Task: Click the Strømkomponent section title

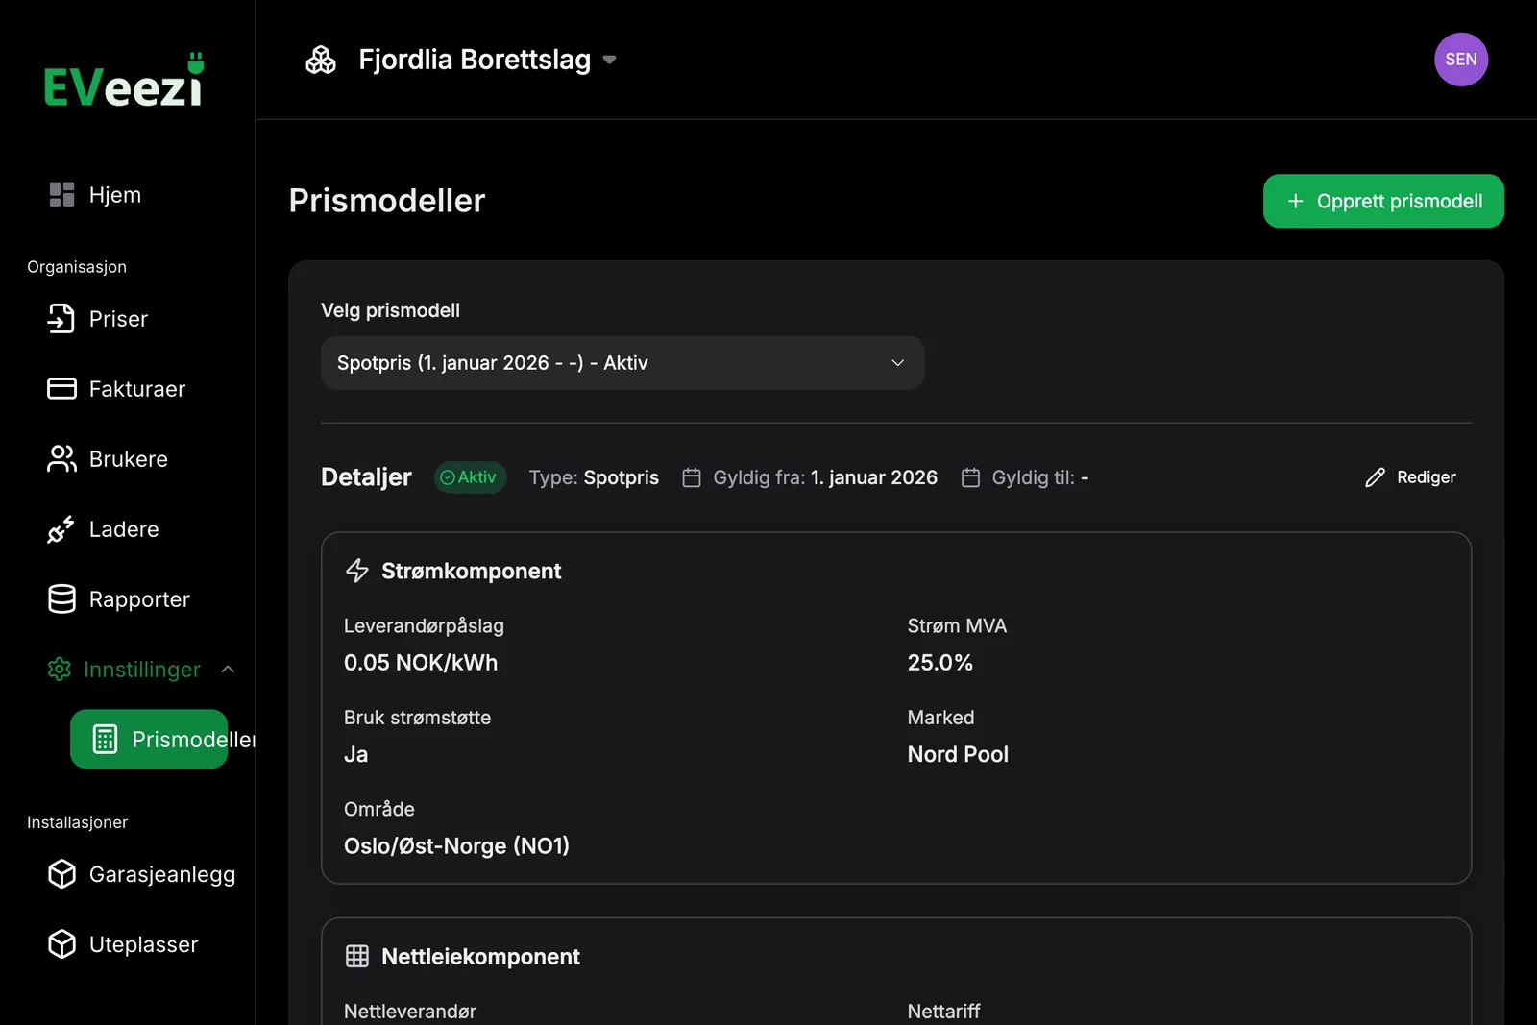Action: click(472, 571)
